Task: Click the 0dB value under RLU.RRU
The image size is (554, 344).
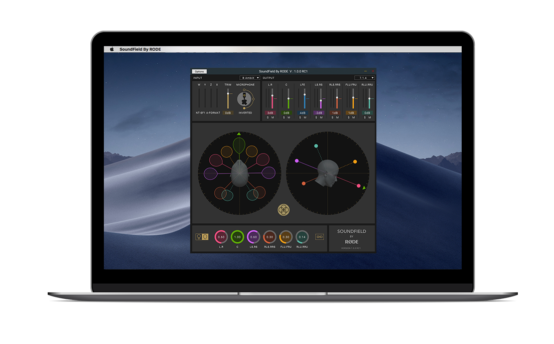Action: tap(367, 113)
